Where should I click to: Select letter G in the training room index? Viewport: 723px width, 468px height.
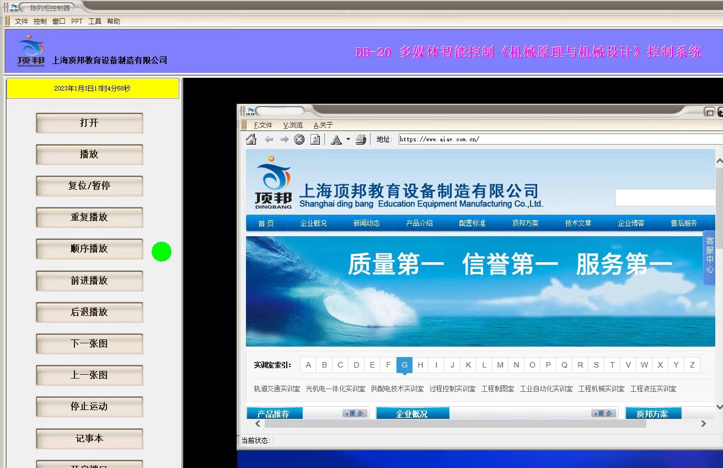pos(404,365)
